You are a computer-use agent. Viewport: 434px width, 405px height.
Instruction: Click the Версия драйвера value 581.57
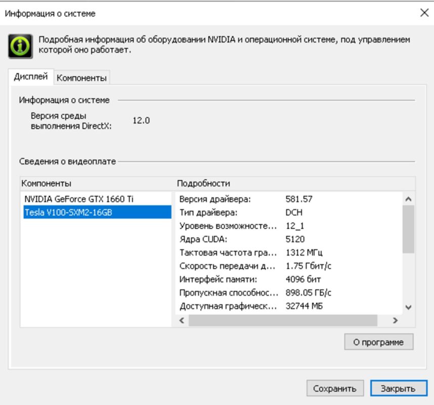coord(299,199)
